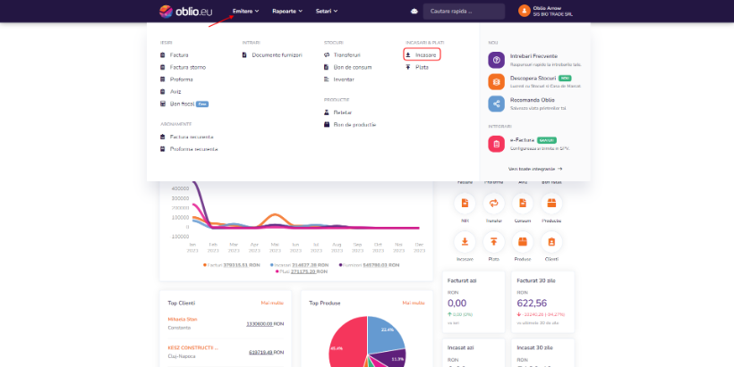Click the Consum round icon

point(523,204)
